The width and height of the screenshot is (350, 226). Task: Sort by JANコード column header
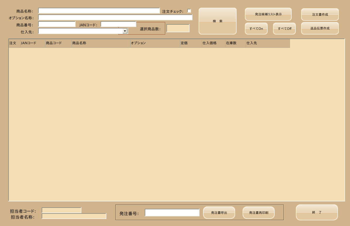point(33,43)
